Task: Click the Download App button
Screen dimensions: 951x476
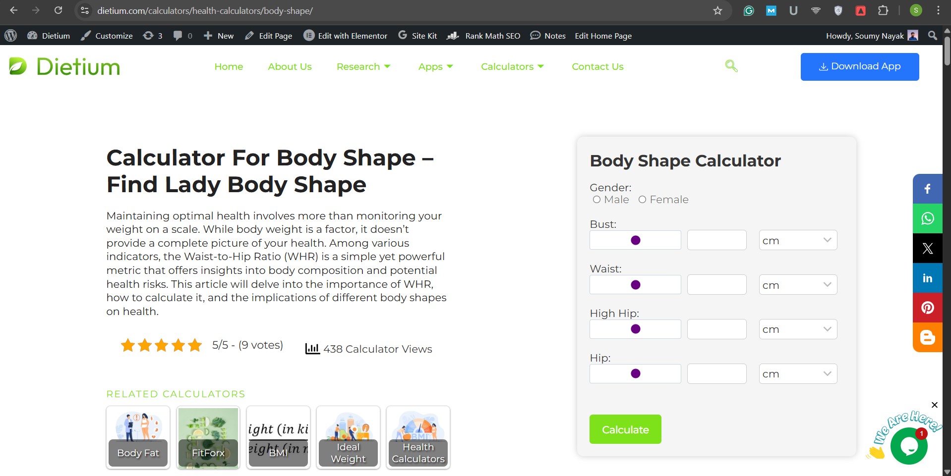Action: pyautogui.click(x=859, y=66)
